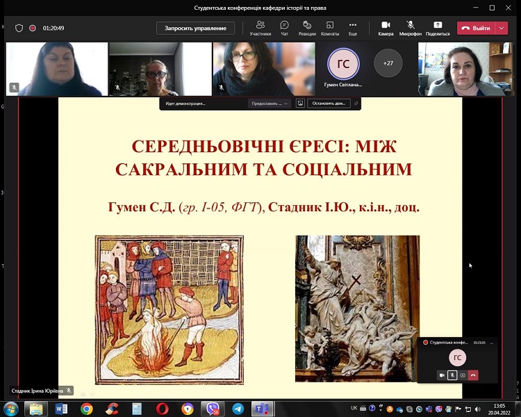Click the help question-mark icon in system tray
Screen dimensions: 521x417
pos(372,408)
